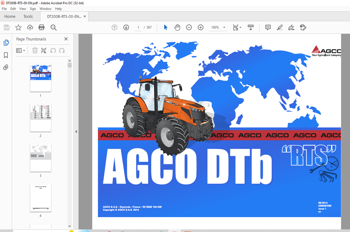The height and width of the screenshot is (232, 350).
Task: Open the Attachments panel
Action: coord(6,67)
